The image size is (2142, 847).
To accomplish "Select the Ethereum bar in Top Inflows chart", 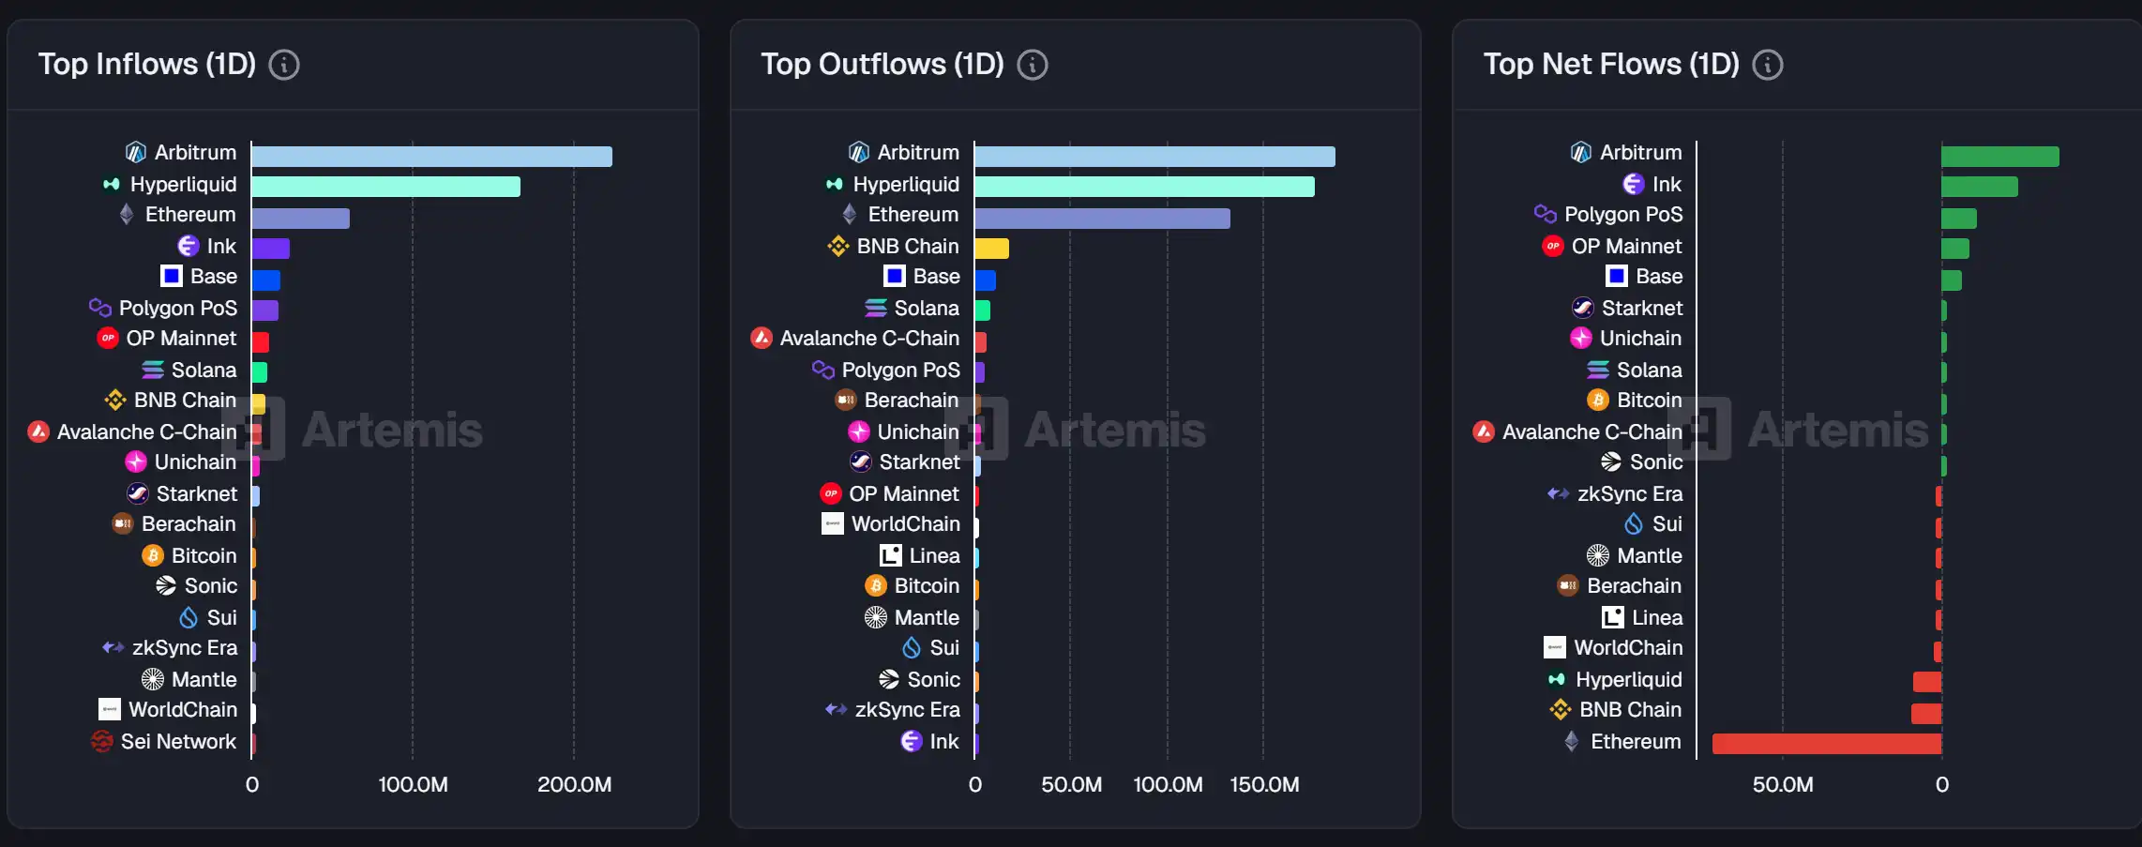I will coord(300,219).
